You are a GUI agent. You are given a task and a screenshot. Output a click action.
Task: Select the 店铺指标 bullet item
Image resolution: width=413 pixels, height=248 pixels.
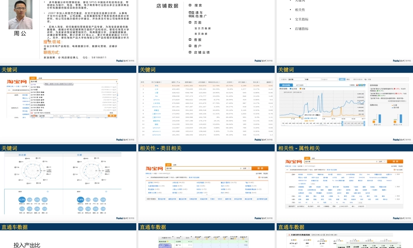click(x=301, y=29)
